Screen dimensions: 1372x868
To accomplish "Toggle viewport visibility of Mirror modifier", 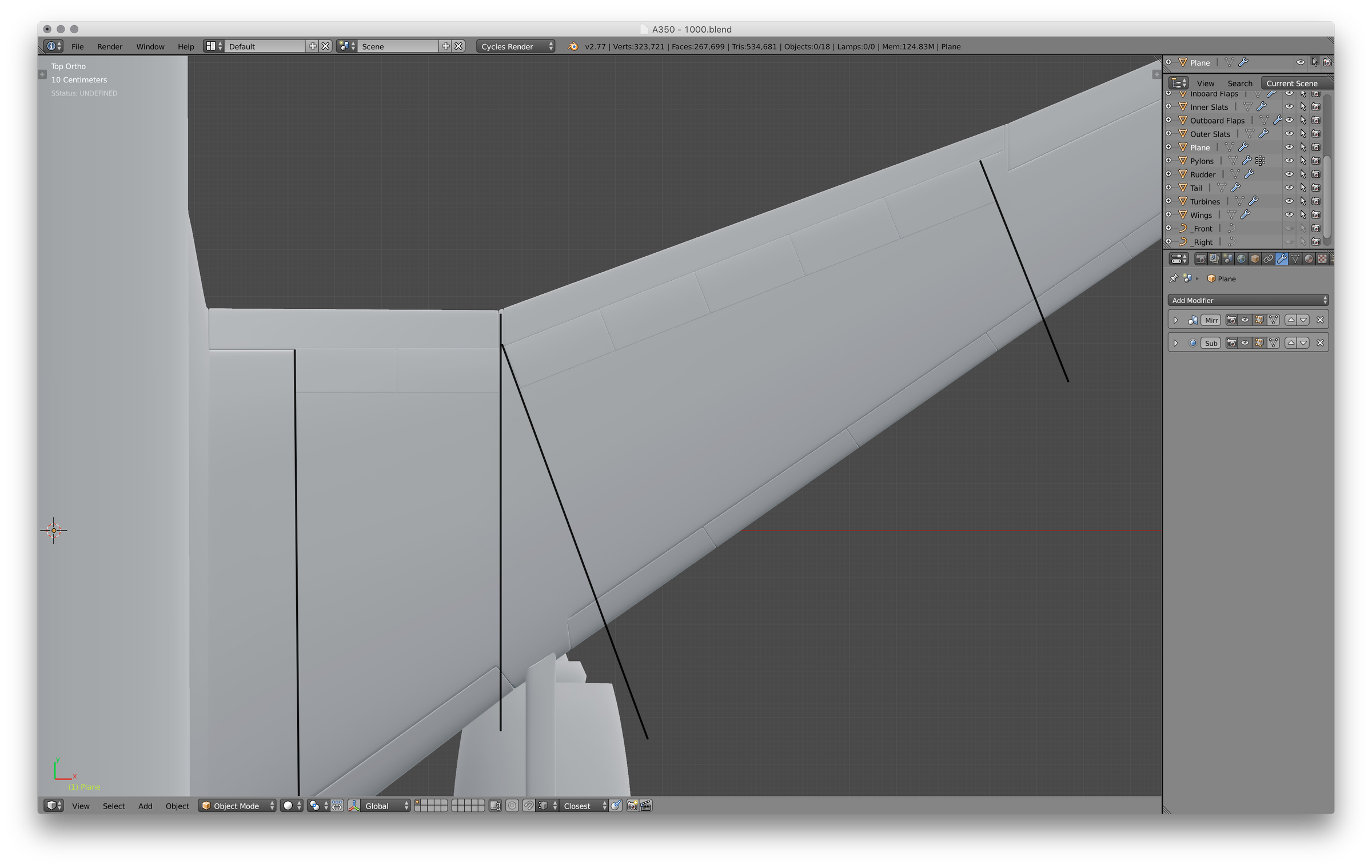I will click(1245, 320).
